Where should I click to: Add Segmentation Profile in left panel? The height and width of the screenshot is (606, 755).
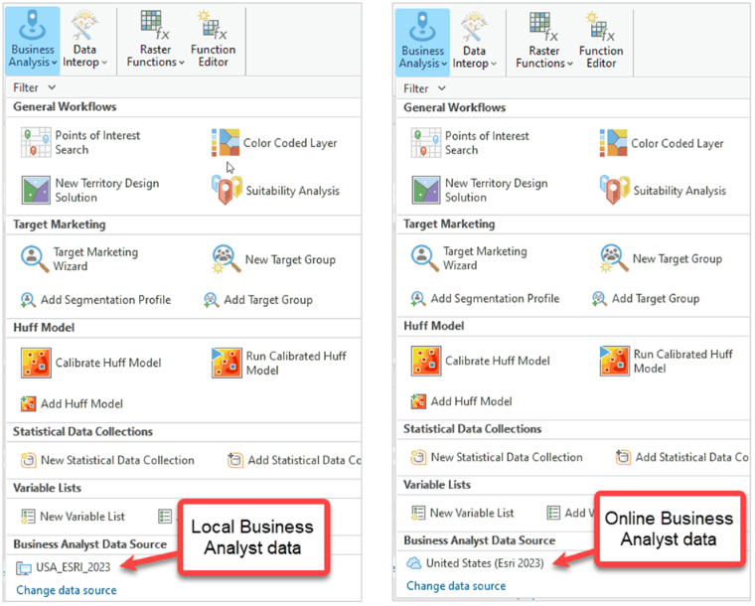coord(95,300)
